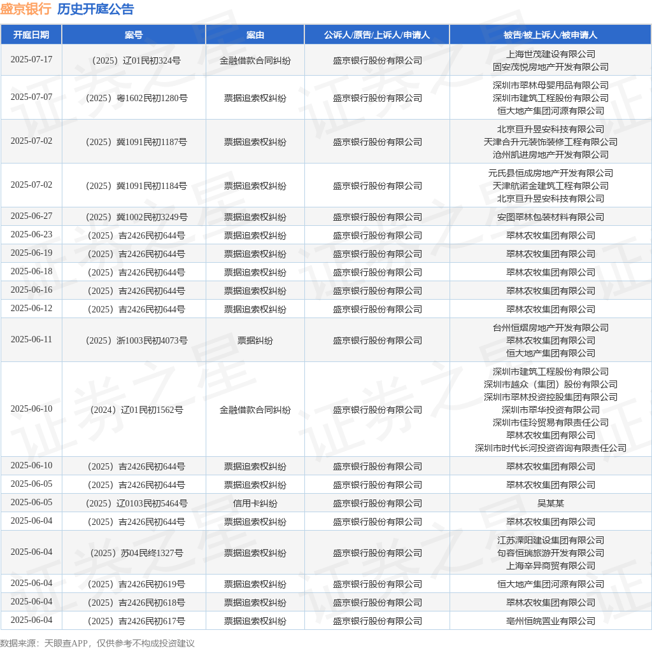
Task: Select the 信用卡纠纷 cause cell
Action: click(255, 503)
